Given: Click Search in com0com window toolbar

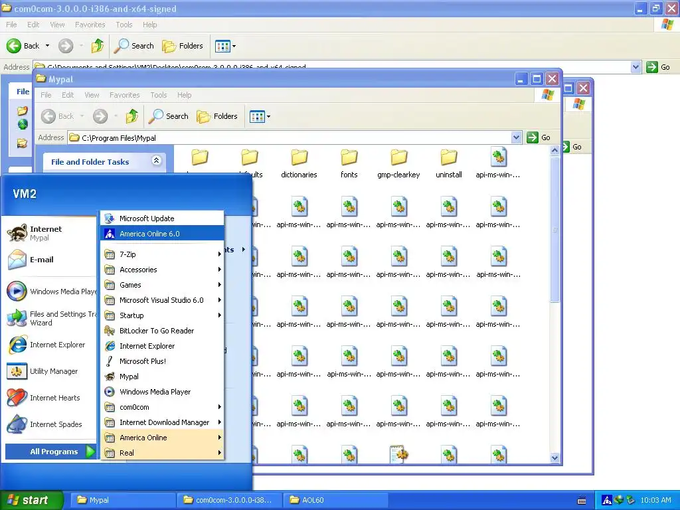Looking at the screenshot, I should coord(134,46).
